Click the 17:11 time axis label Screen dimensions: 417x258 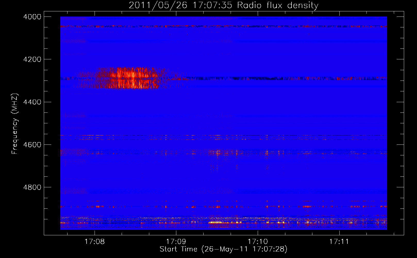point(339,242)
